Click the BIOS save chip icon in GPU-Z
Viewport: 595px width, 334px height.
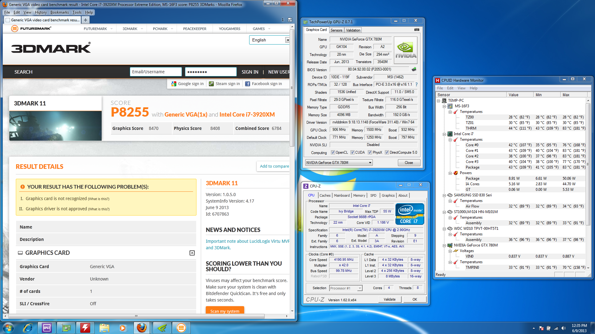point(414,69)
